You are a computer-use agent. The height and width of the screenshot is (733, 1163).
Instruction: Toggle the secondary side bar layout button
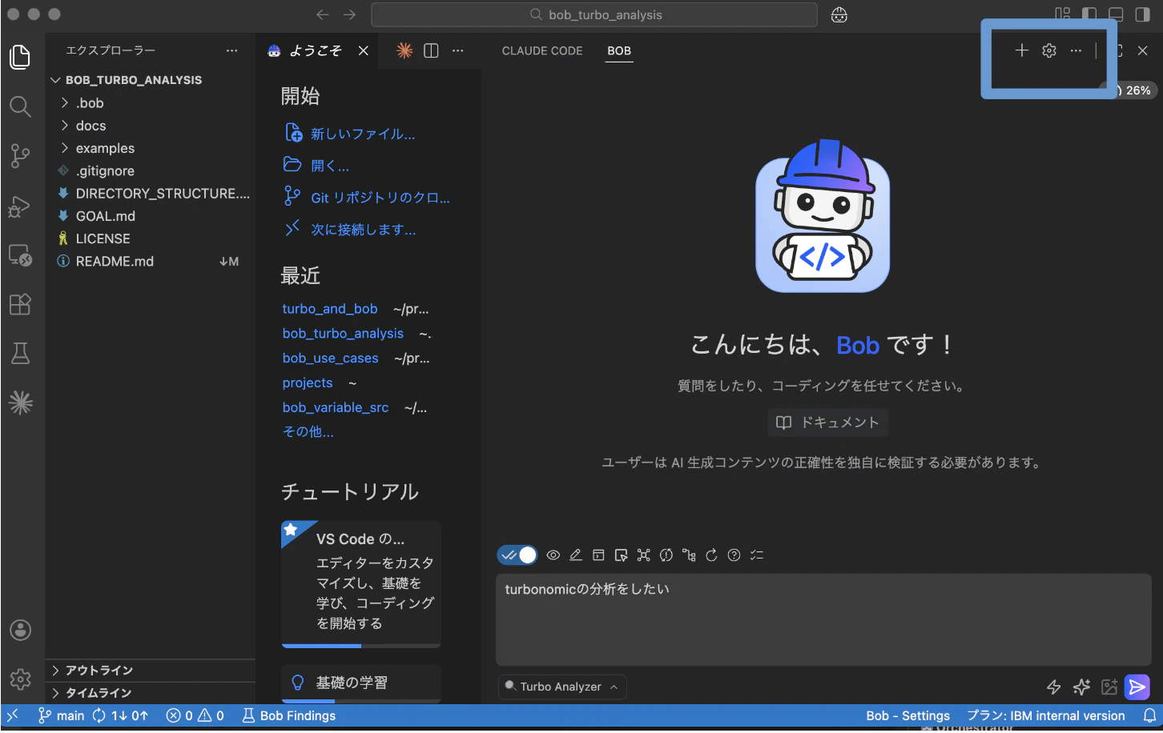click(1143, 14)
